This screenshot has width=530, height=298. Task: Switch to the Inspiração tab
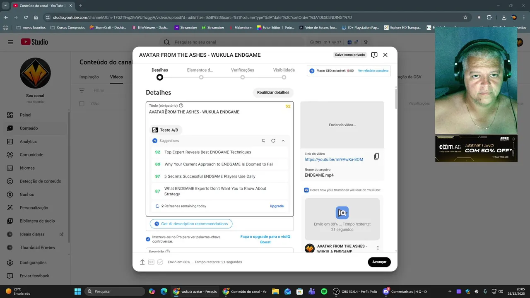click(x=89, y=77)
